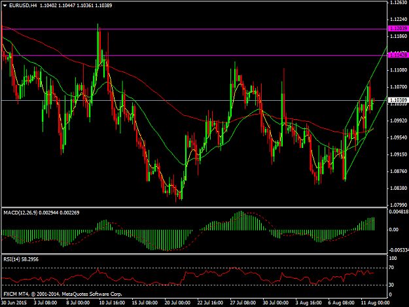Click the RSI 30 level label
The height and width of the screenshot is (307, 409).
point(391,285)
